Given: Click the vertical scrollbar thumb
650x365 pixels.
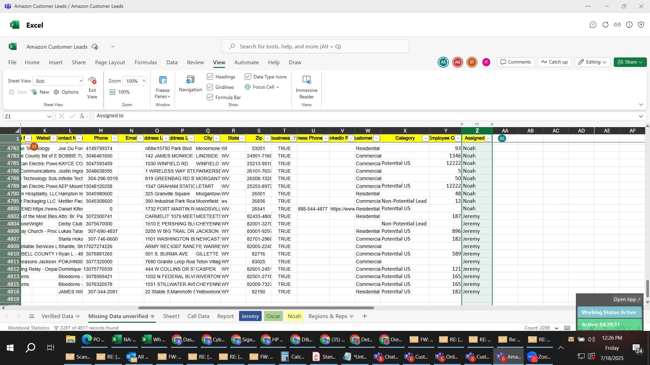Looking at the screenshot, I should click(647, 288).
